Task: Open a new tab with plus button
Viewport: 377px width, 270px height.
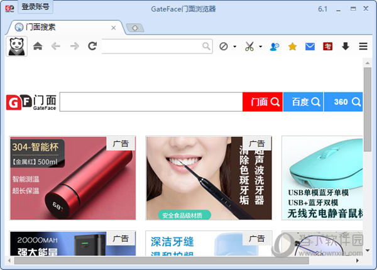Action: 135,28
